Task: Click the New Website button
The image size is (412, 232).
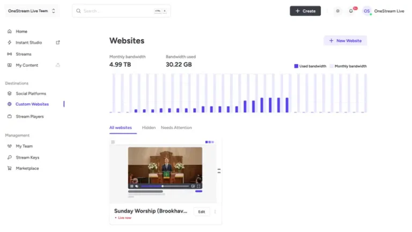Action: [x=345, y=41]
